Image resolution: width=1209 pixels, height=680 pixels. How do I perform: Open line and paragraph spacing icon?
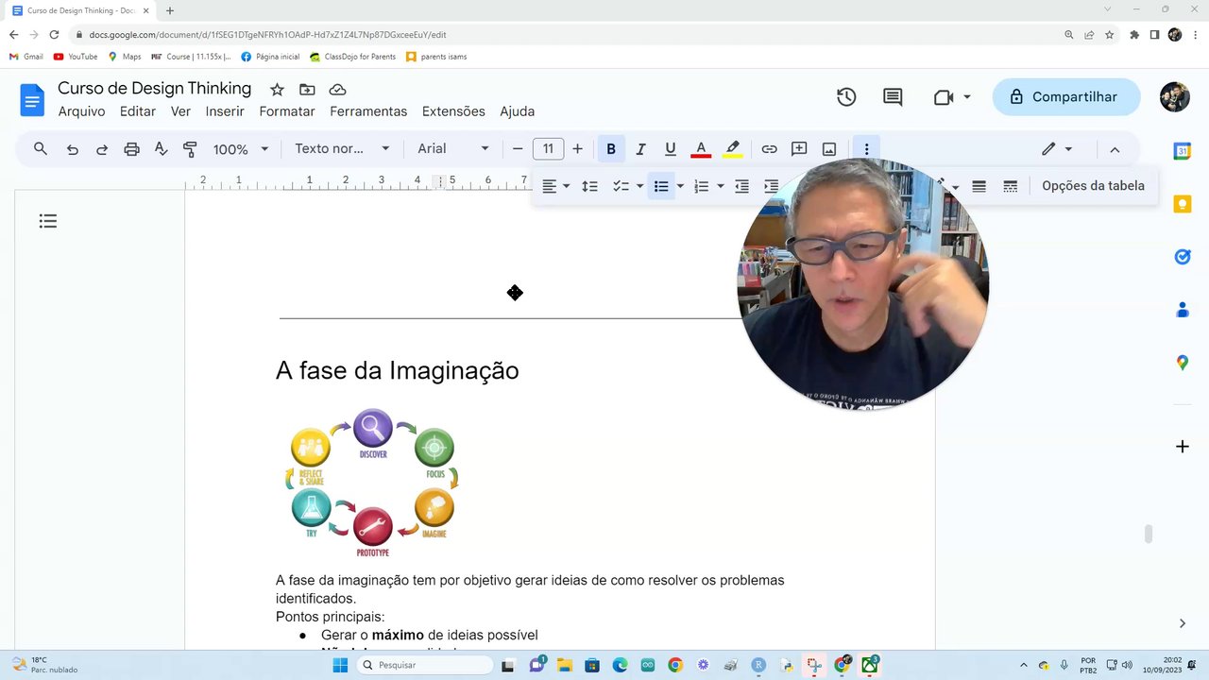click(589, 186)
